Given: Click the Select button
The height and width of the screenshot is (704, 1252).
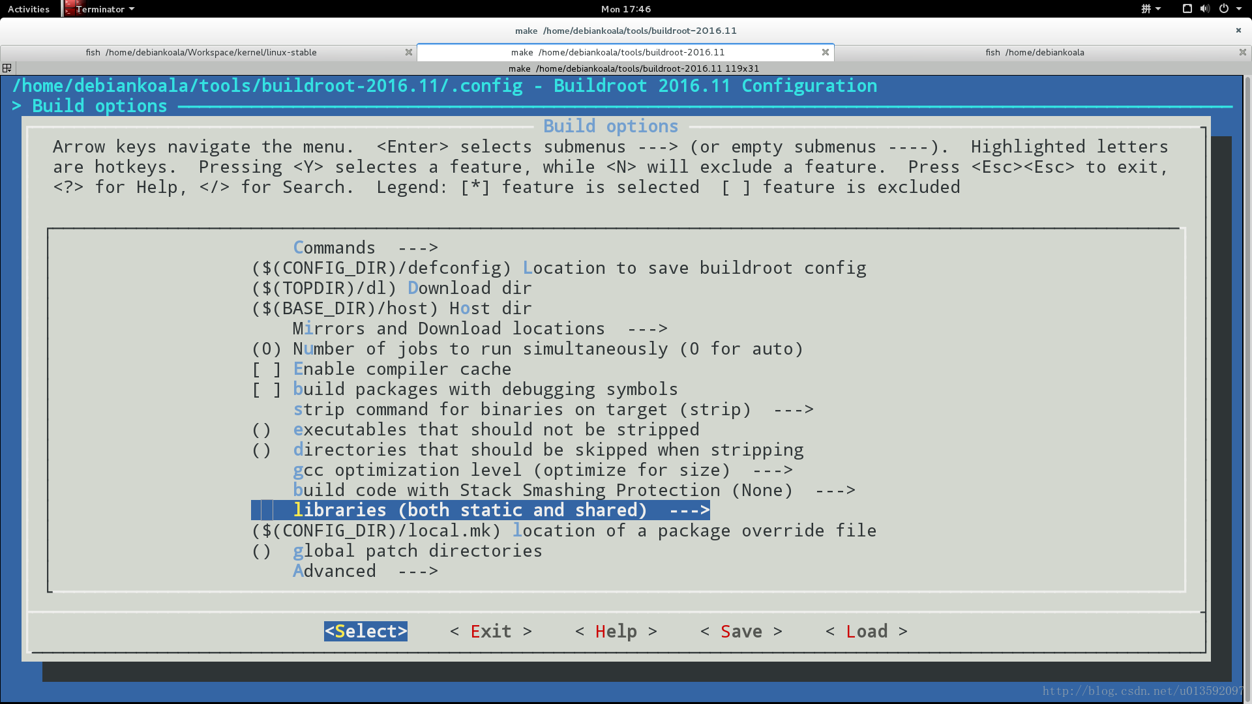Looking at the screenshot, I should click(x=365, y=631).
